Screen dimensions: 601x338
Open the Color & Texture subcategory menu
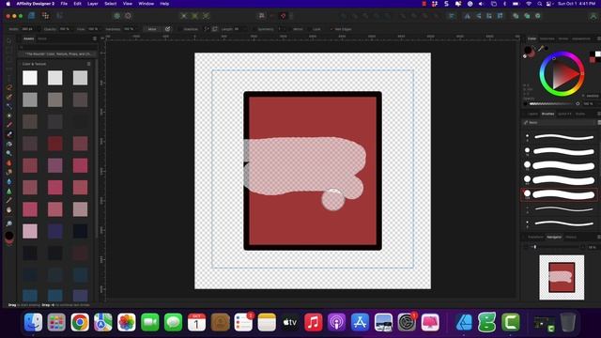[x=89, y=64]
